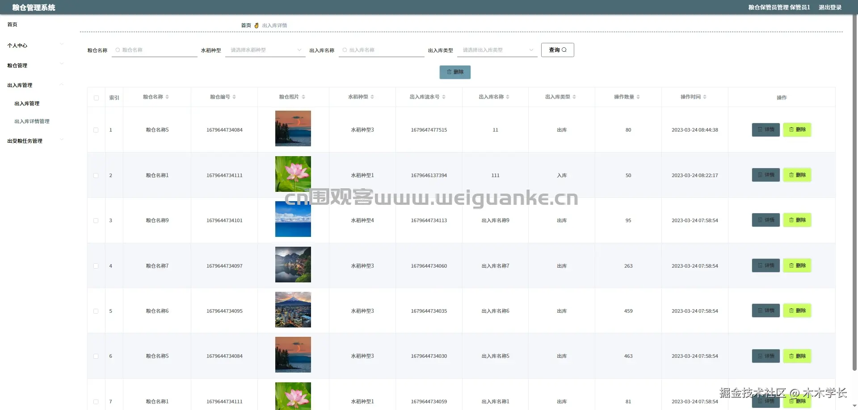The height and width of the screenshot is (410, 858).
Task: Delete row 3 出入库名称9
Action: point(797,220)
